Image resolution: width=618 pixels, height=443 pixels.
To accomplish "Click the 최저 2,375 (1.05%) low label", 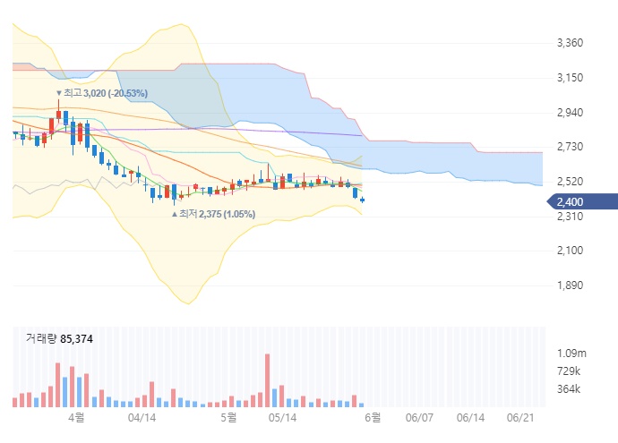I will pyautogui.click(x=214, y=214).
